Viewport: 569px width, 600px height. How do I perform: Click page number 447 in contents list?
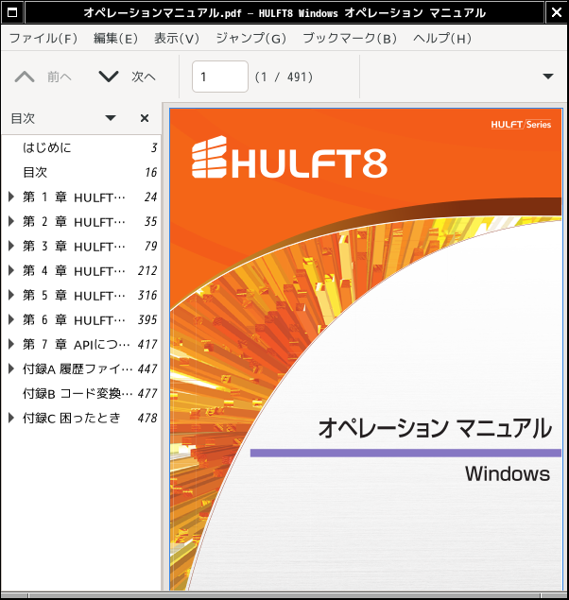147,369
